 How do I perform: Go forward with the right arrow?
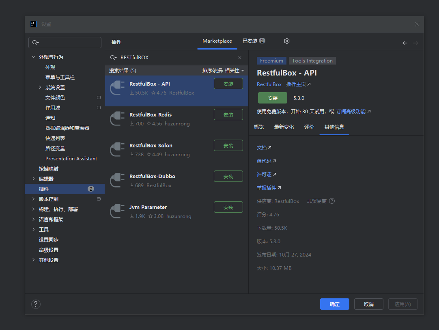coord(415,43)
